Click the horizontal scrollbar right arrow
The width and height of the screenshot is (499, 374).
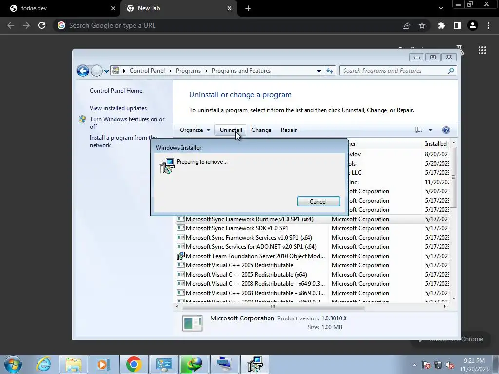pos(445,307)
